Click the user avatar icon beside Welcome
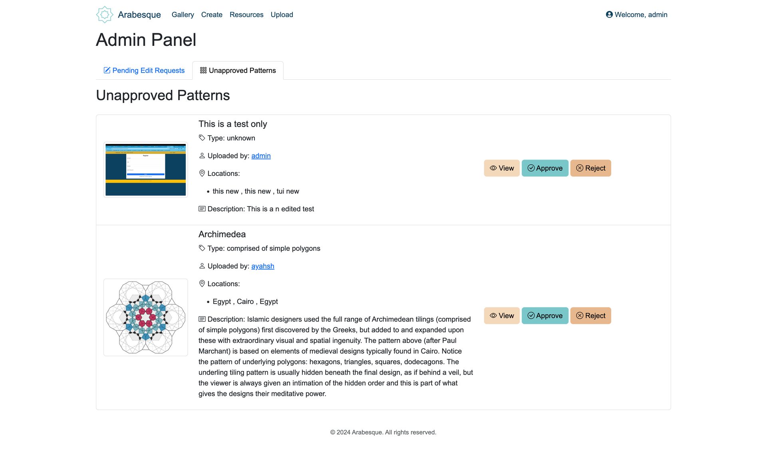This screenshot has width=767, height=451. tap(609, 15)
